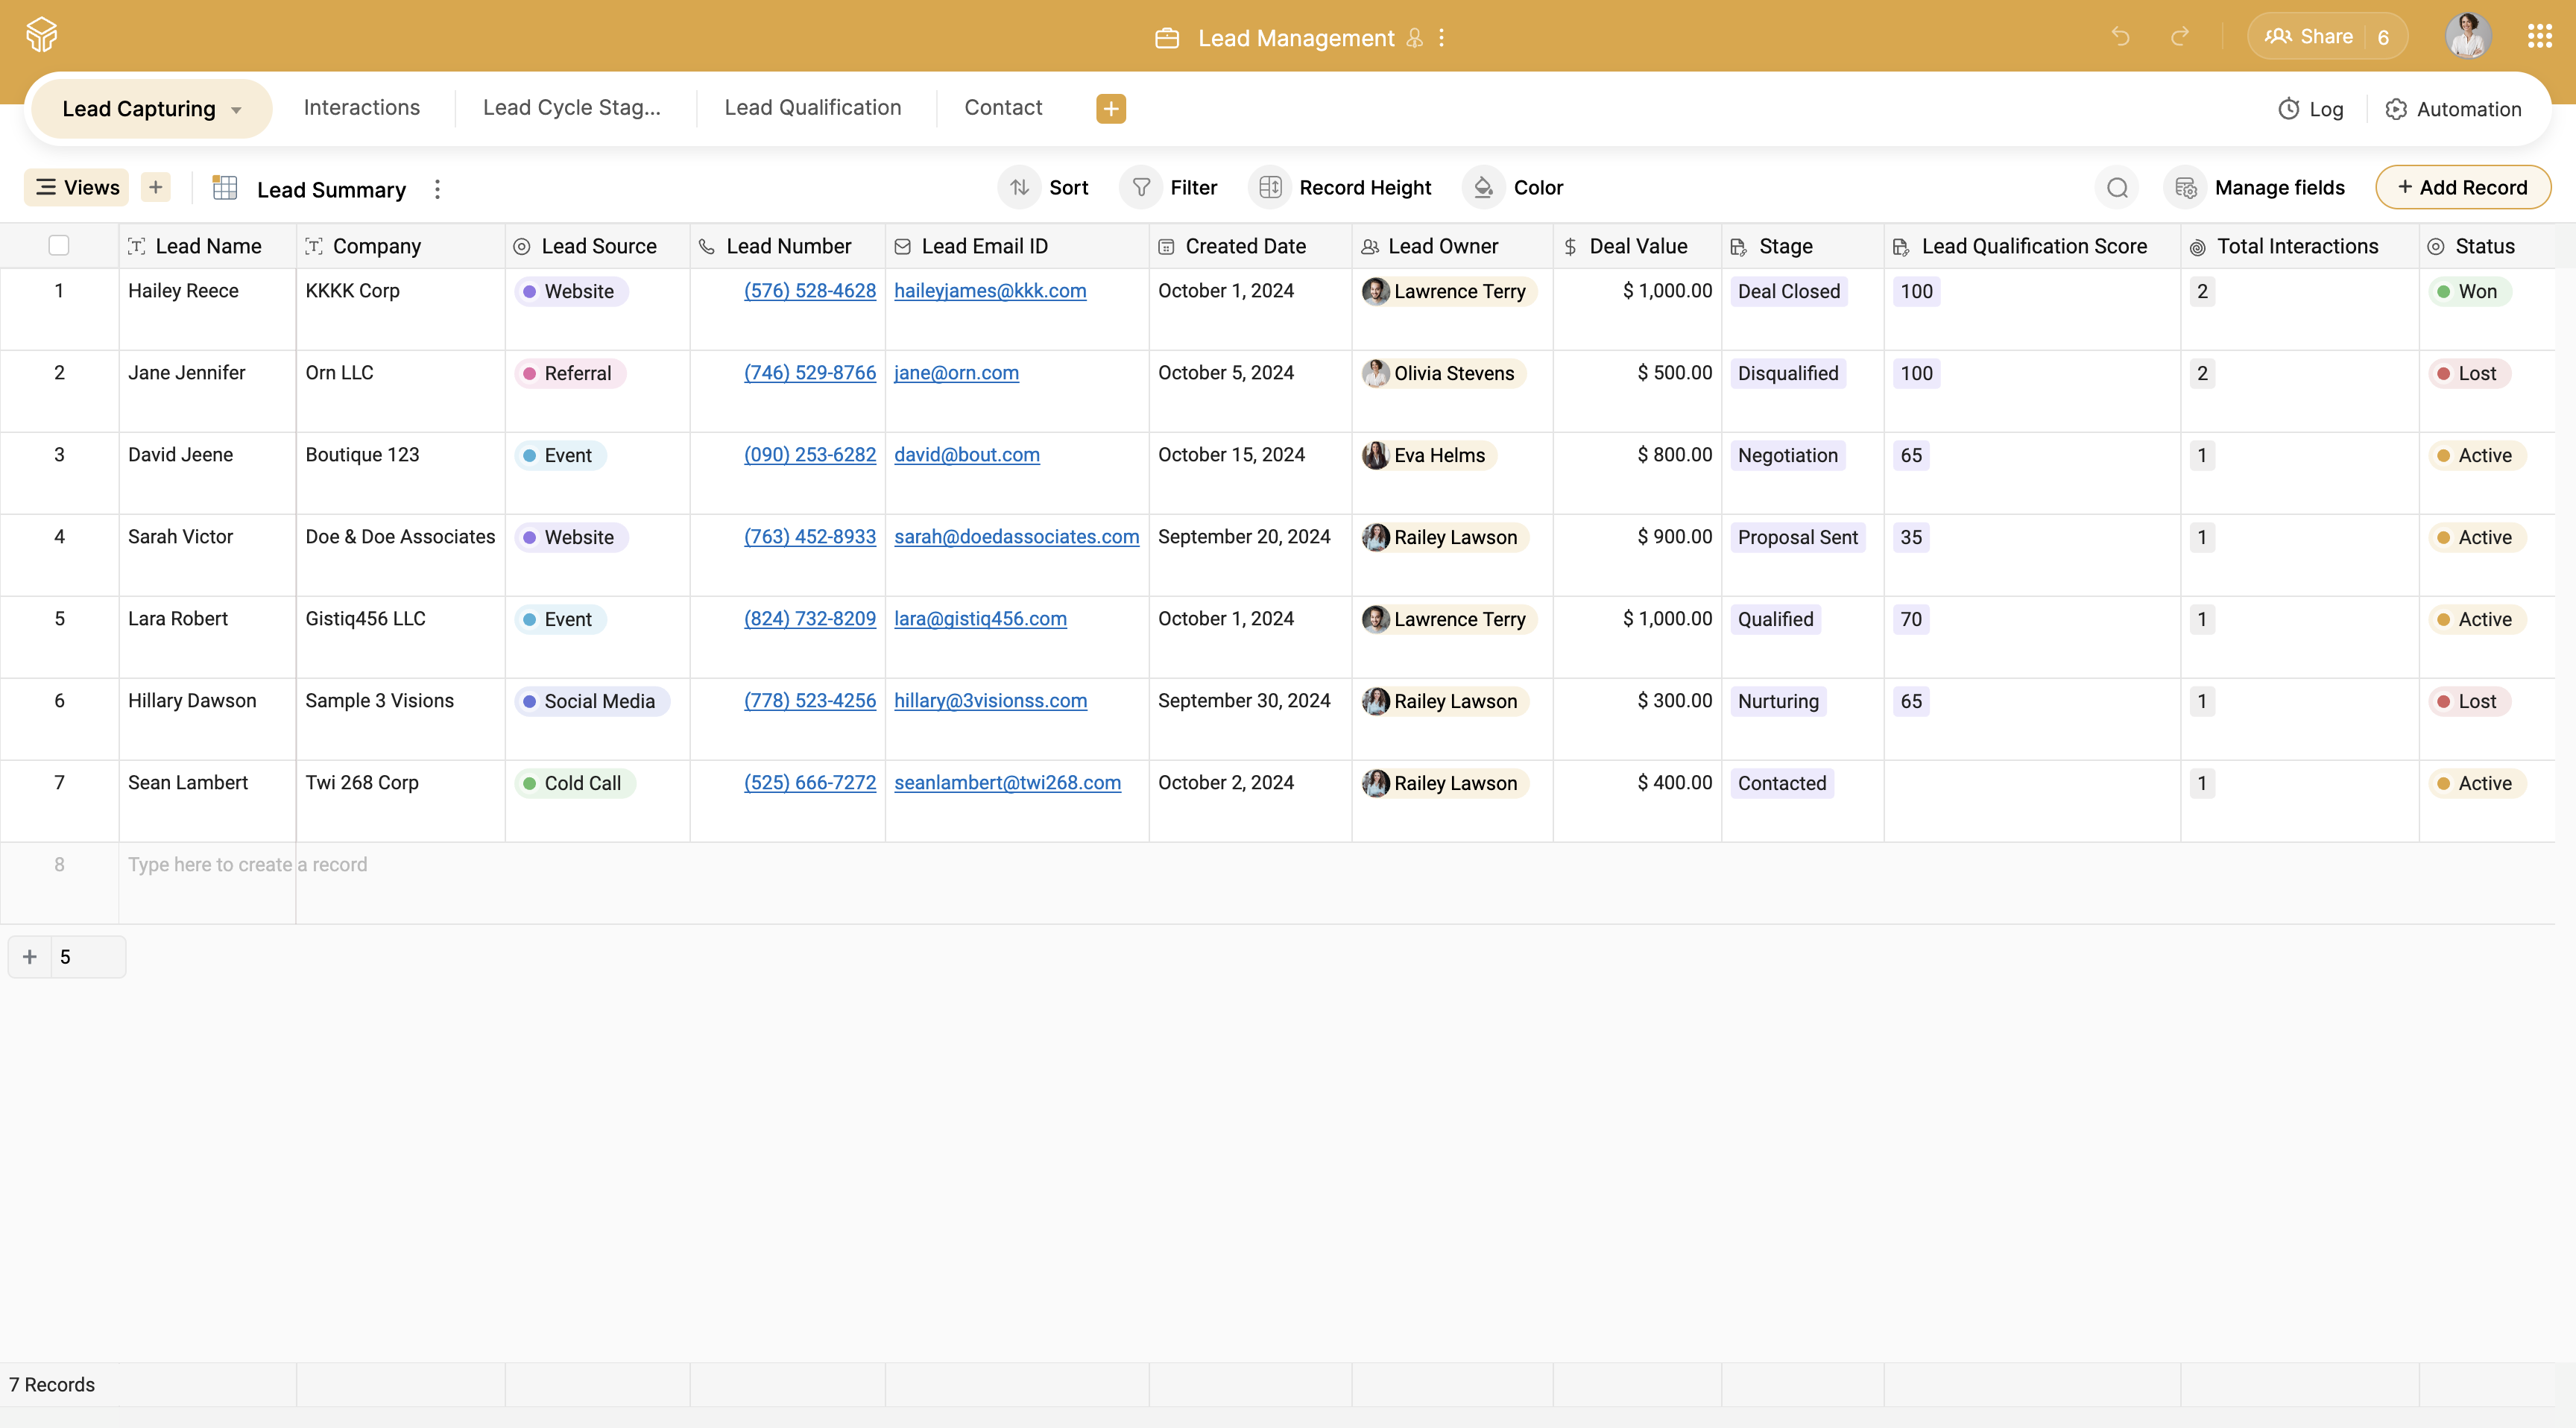Open the user profile avatar
Viewport: 2576px width, 1428px height.
pos(2468,37)
